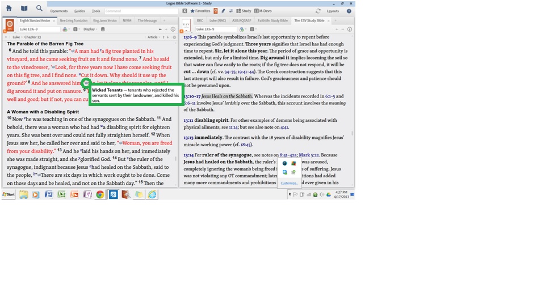Screen dimensions: 545x306
Task: Click the ESV Study Bible panel info icon
Action: coord(350,29)
